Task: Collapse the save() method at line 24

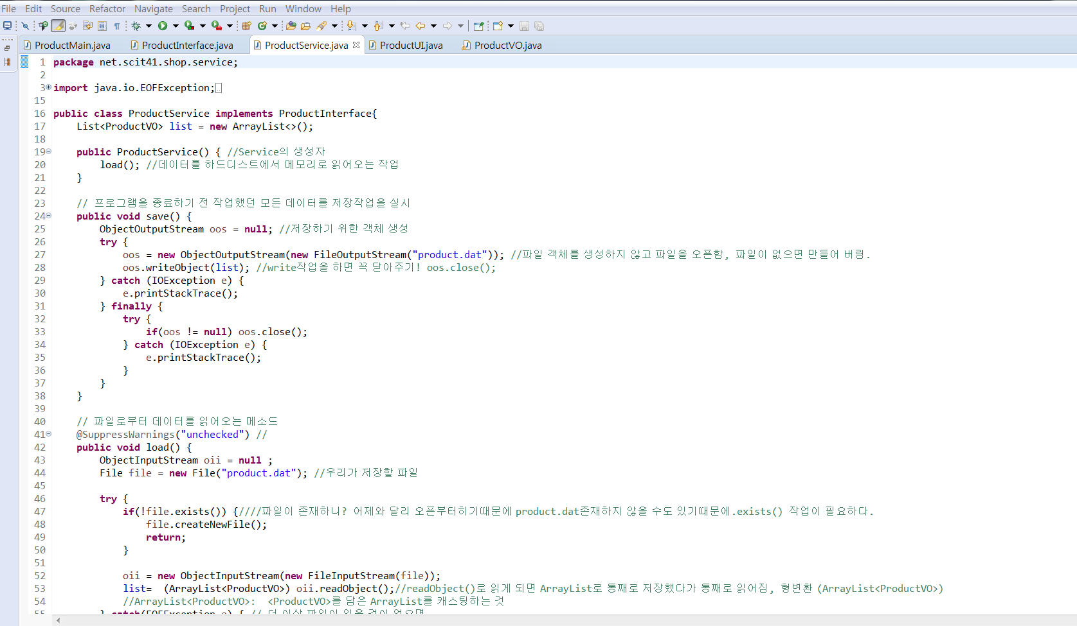Action: 48,216
